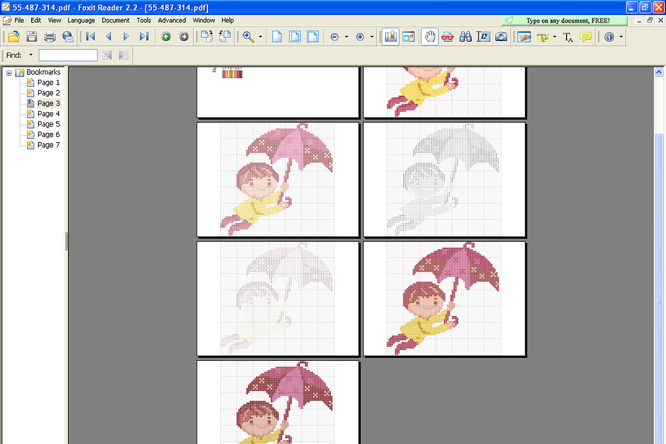Click the full screen view icon
Image resolution: width=666 pixels, height=444 pixels.
click(409, 37)
